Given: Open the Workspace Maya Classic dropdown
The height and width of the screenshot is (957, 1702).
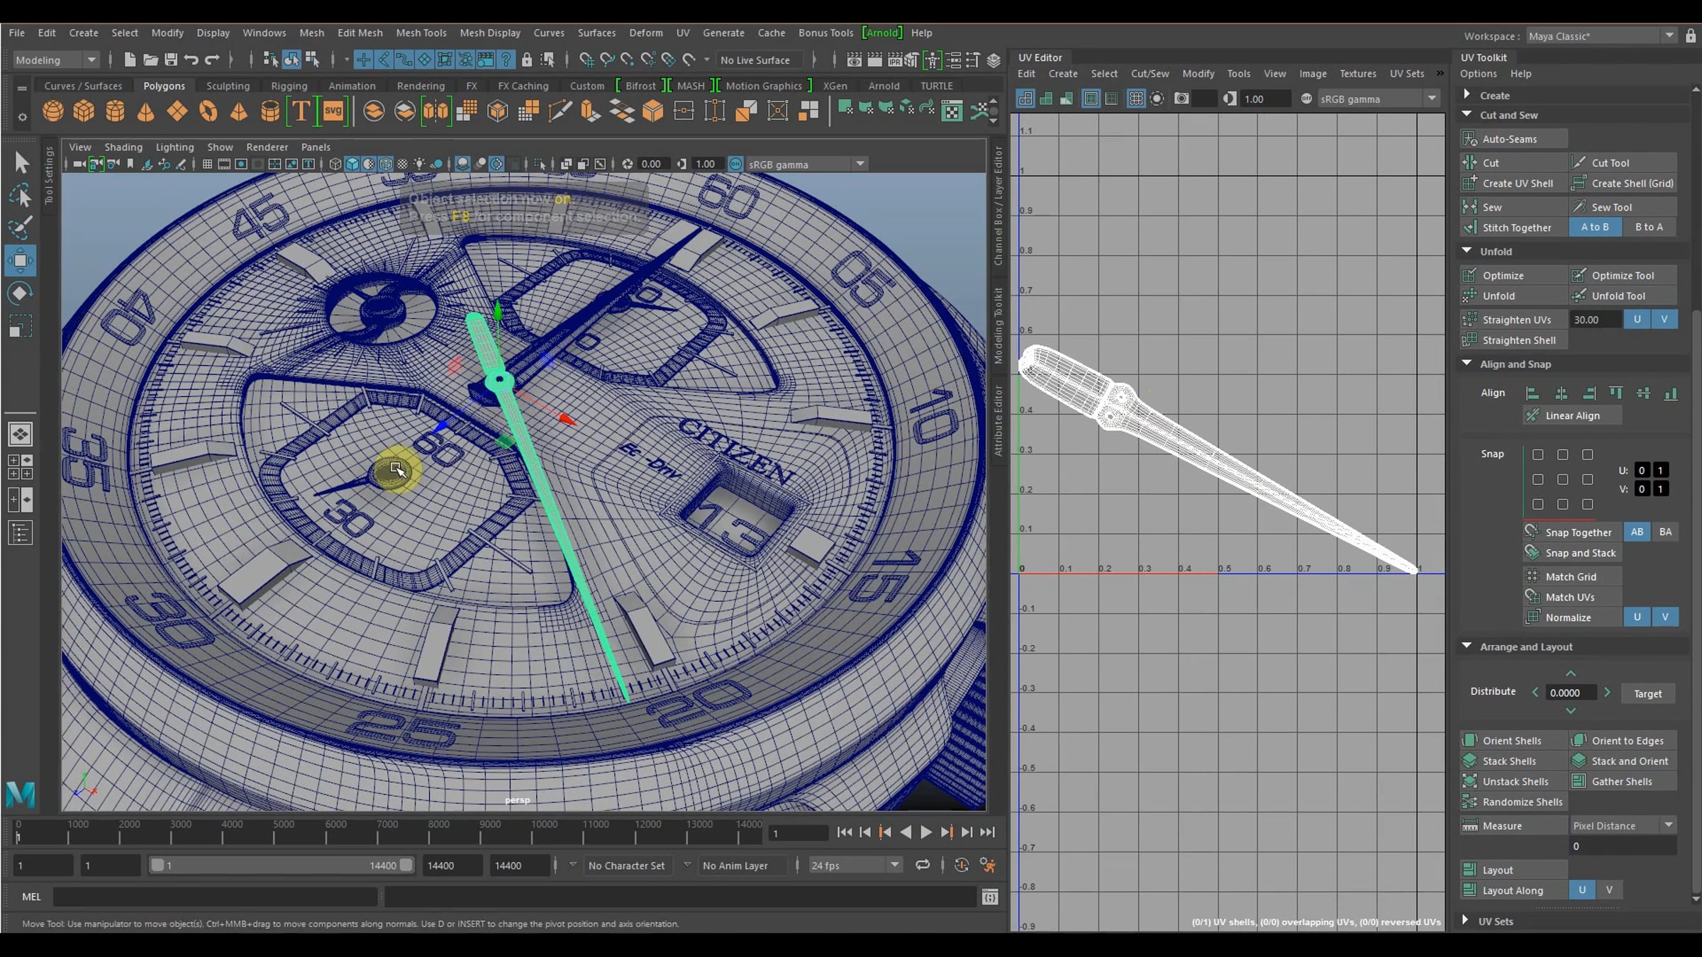Looking at the screenshot, I should (x=1601, y=35).
